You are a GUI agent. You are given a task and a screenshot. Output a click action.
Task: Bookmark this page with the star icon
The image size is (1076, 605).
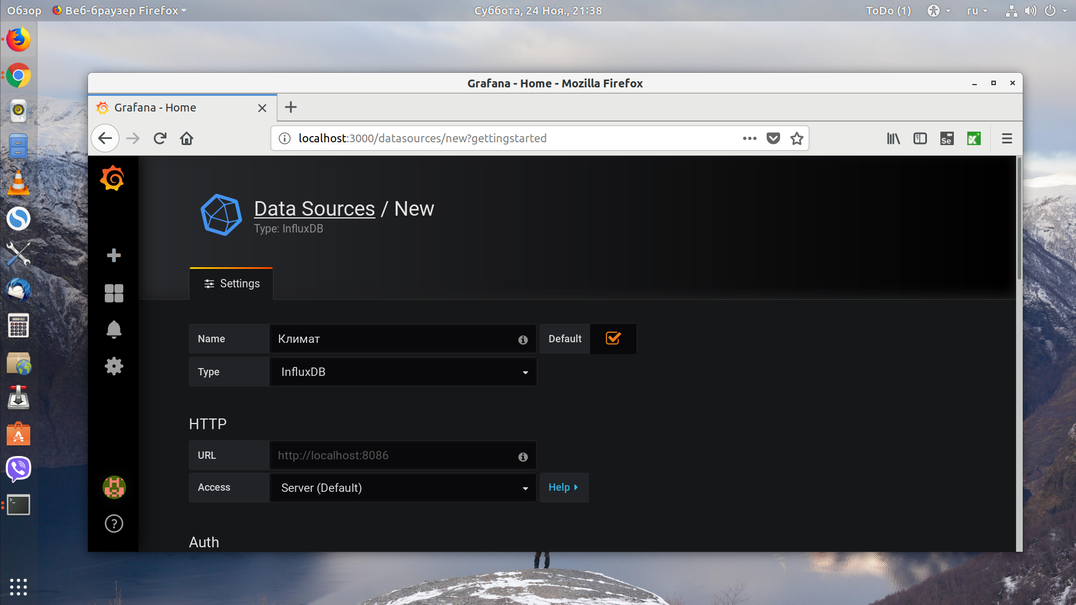796,138
